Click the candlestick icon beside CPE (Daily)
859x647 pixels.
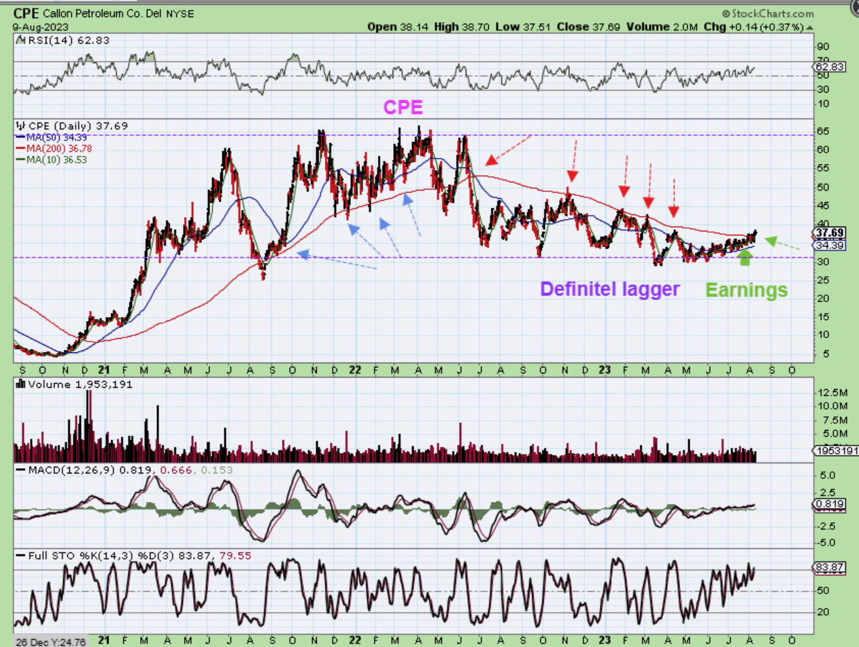pyautogui.click(x=19, y=126)
